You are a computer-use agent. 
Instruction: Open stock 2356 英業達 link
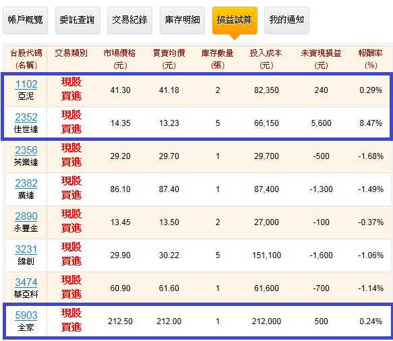coord(26,150)
